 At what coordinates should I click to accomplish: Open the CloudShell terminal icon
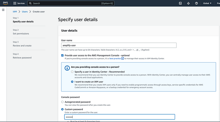180,3
